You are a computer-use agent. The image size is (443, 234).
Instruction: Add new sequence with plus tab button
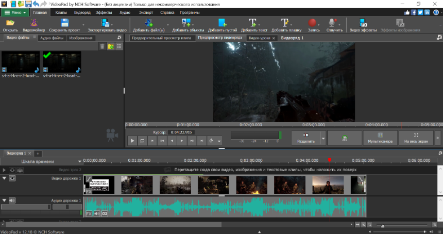pyautogui.click(x=38, y=154)
